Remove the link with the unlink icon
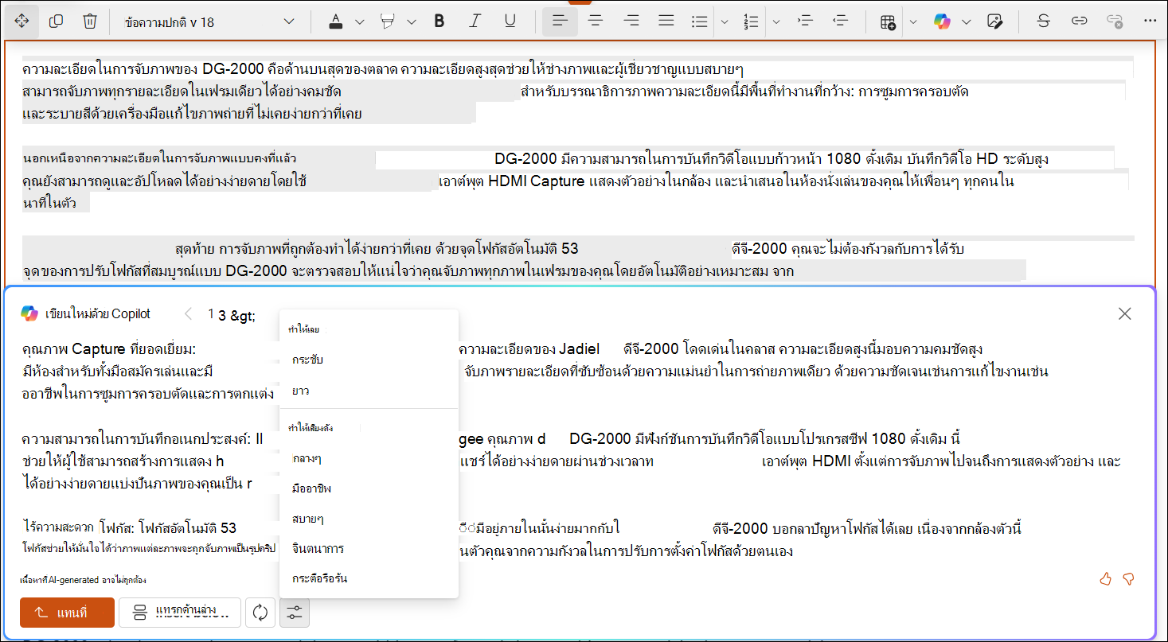The height and width of the screenshot is (642, 1168). coord(1115,21)
